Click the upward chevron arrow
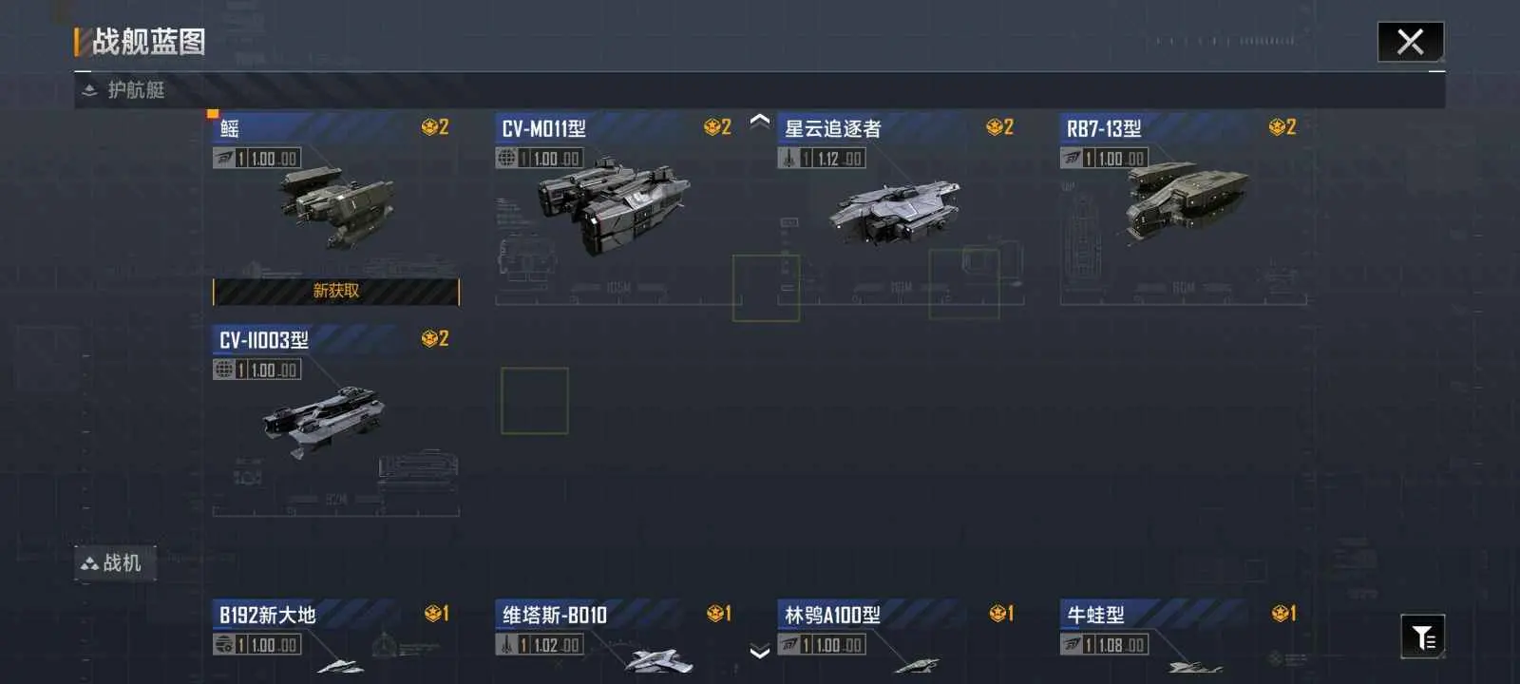Screen dimensions: 1520x684 759,121
